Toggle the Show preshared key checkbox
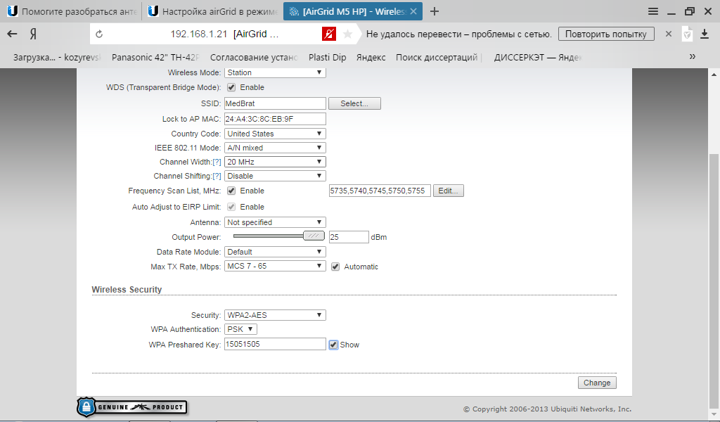720x422 pixels. click(333, 345)
